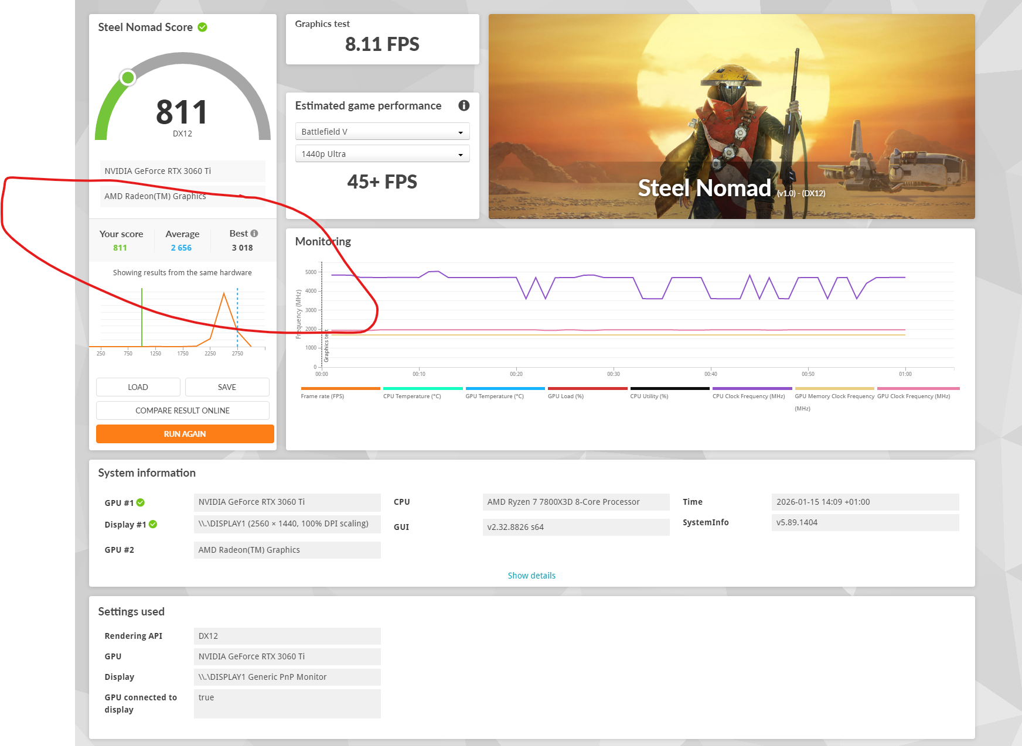Click COMPARE RESULT ONLINE
The height and width of the screenshot is (746, 1022).
pos(183,410)
